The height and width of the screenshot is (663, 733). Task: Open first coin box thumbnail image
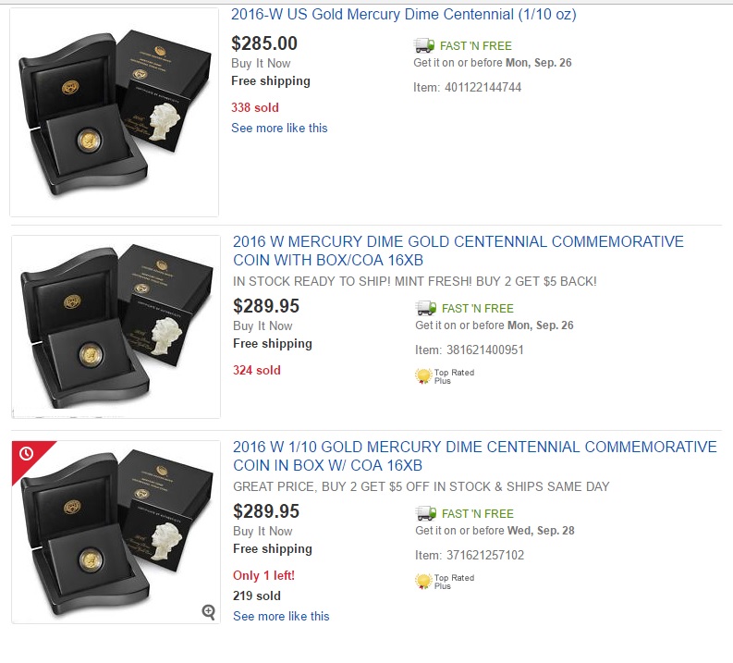tap(114, 113)
